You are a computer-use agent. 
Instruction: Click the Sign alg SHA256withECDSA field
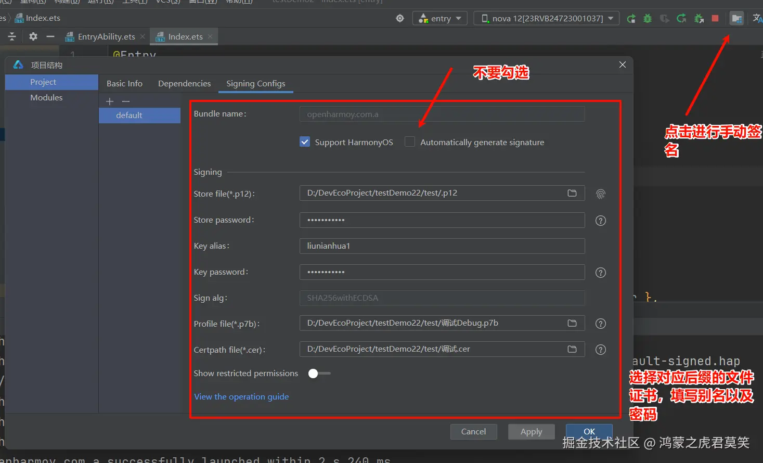(442, 298)
